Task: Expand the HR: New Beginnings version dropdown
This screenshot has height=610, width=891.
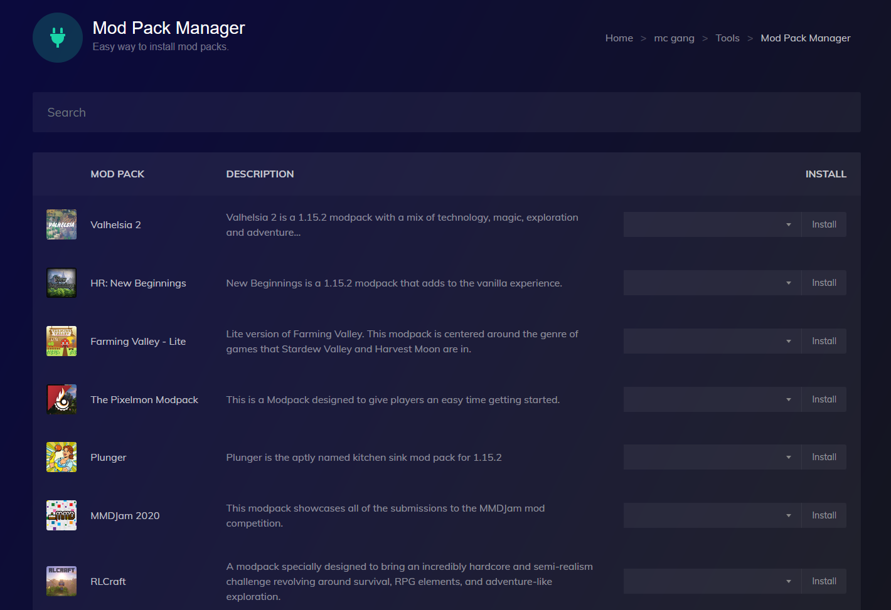Action: (712, 283)
